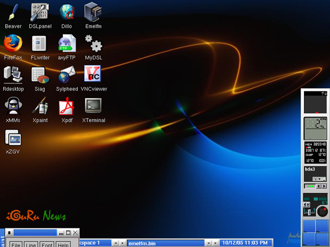Screen dimensions: 330x247
Task: Open the File menu in bottom window
Action: (x=16, y=244)
